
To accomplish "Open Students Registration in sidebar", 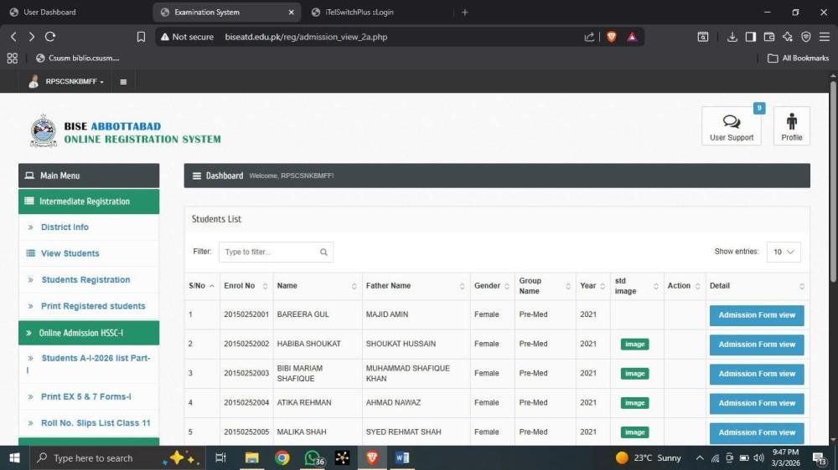I will pyautogui.click(x=85, y=280).
